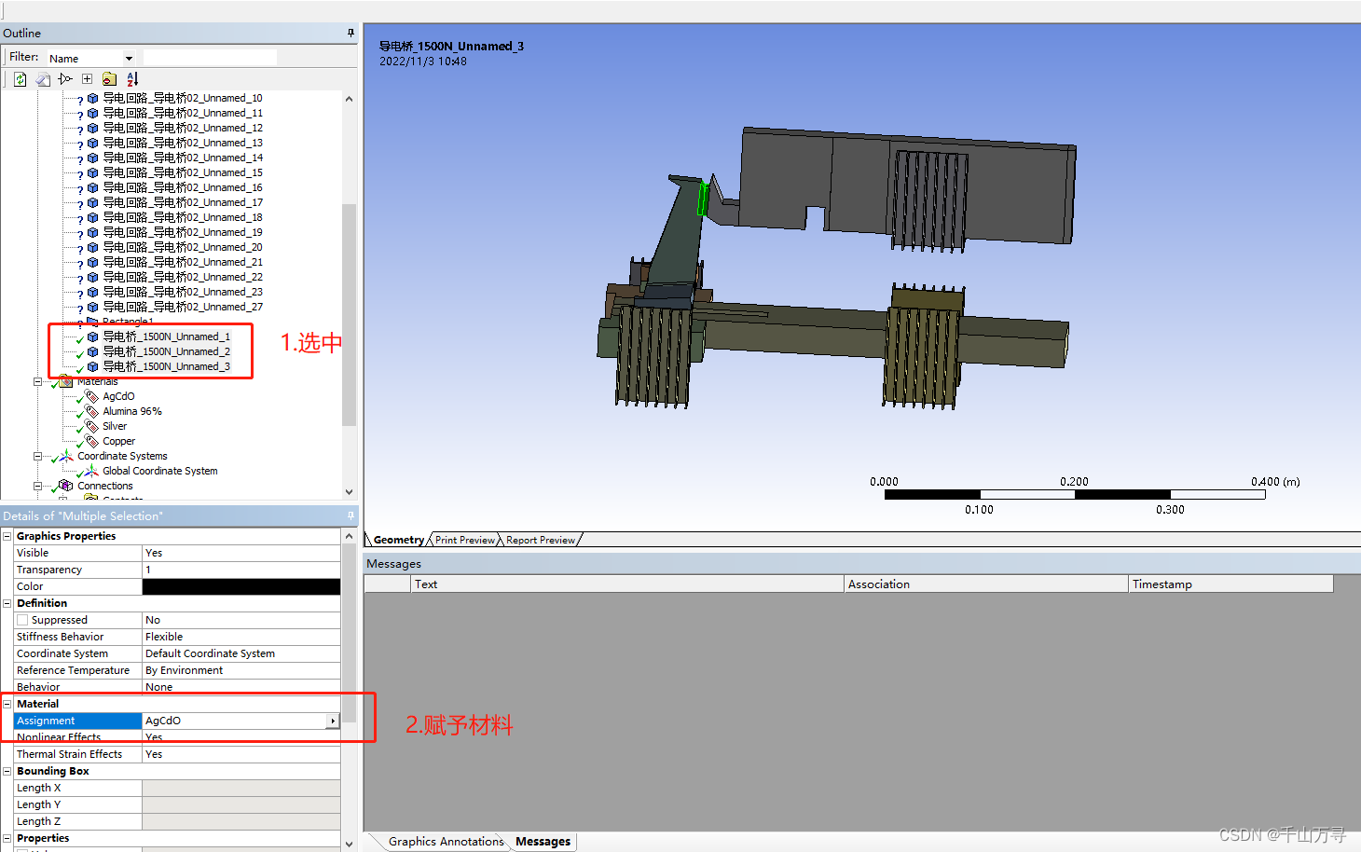Collapse the Materials tree node

(37, 381)
